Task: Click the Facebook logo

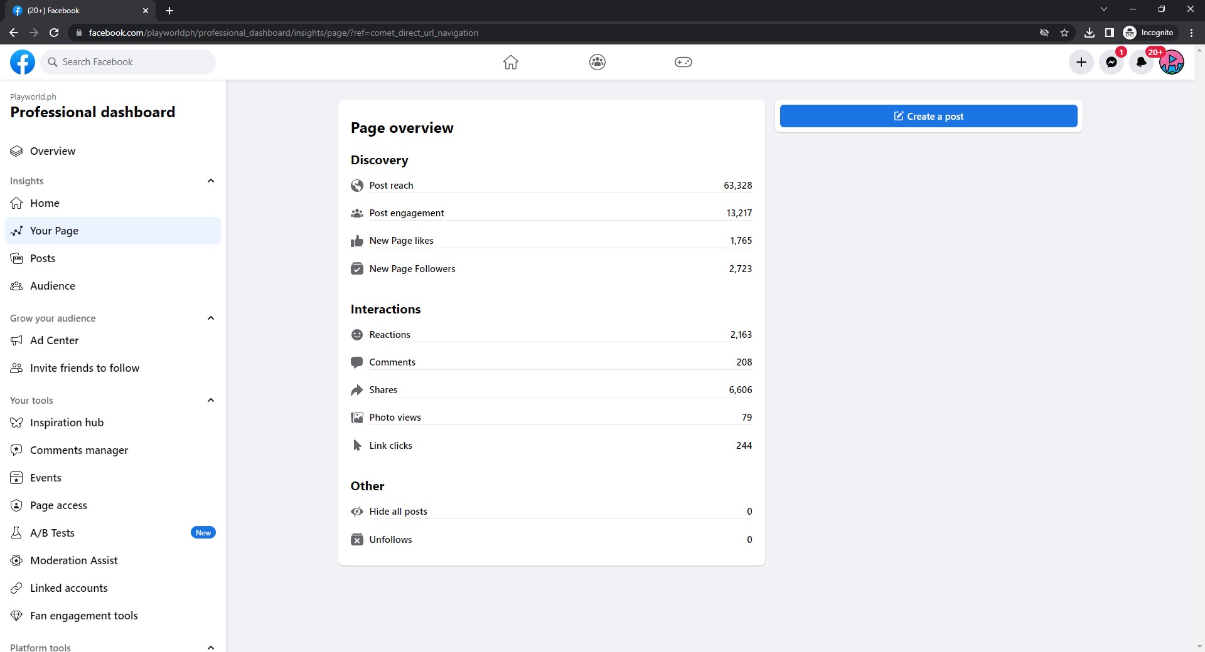Action: tap(23, 62)
